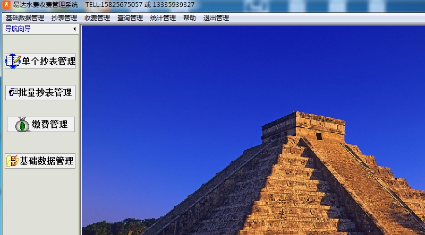
Task: Click the folder checklist icon on 基础数据管理
Action: 12,161
